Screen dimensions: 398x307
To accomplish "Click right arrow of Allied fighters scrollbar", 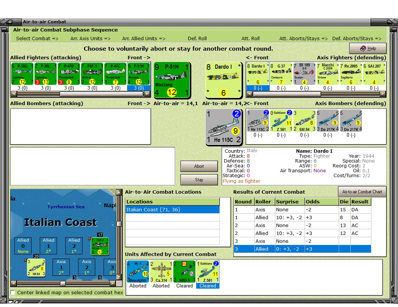I will point(147,94).
